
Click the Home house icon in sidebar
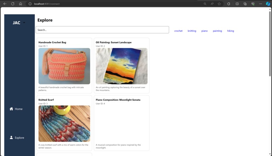pos(11,109)
